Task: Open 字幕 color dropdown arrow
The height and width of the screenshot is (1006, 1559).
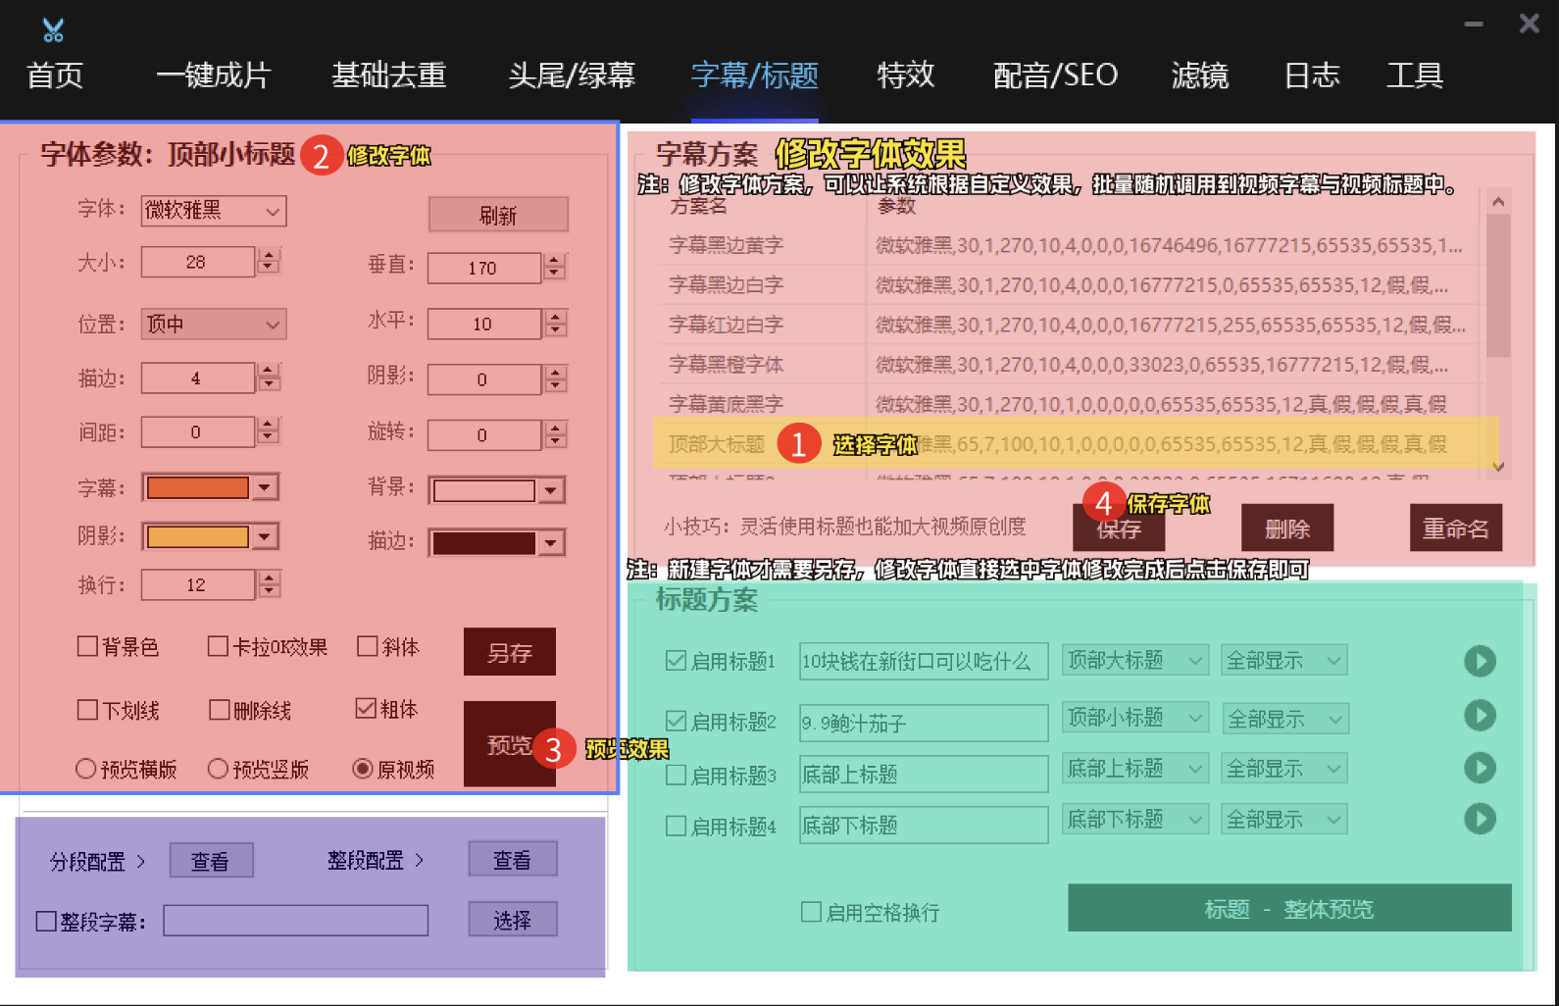Action: (x=265, y=487)
